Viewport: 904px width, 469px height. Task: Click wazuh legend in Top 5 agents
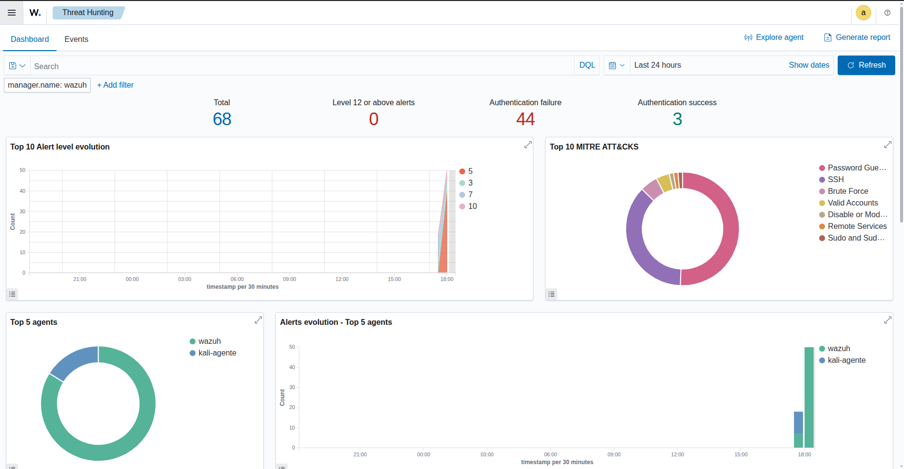[x=205, y=341]
